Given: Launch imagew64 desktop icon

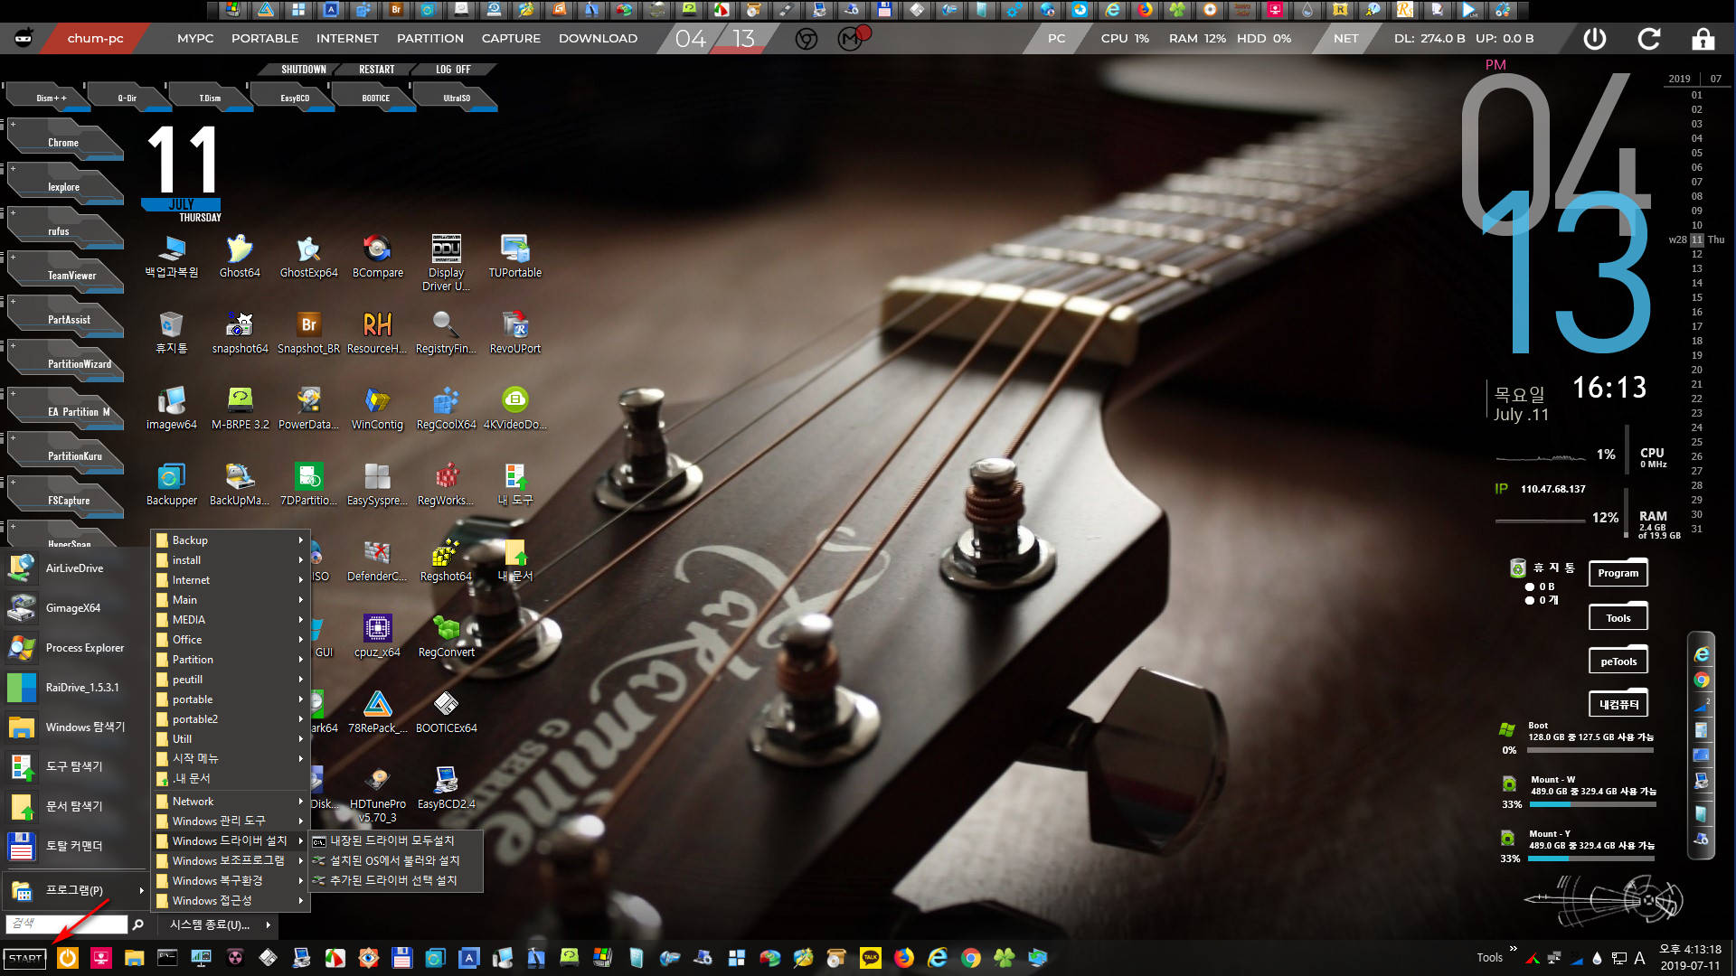Looking at the screenshot, I should (171, 408).
